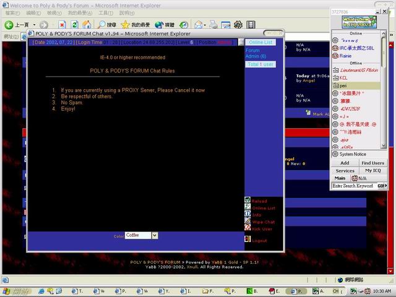Viewport: 396px width, 297px height.
Task: Click the IE Print icon
Action: click(x=213, y=25)
